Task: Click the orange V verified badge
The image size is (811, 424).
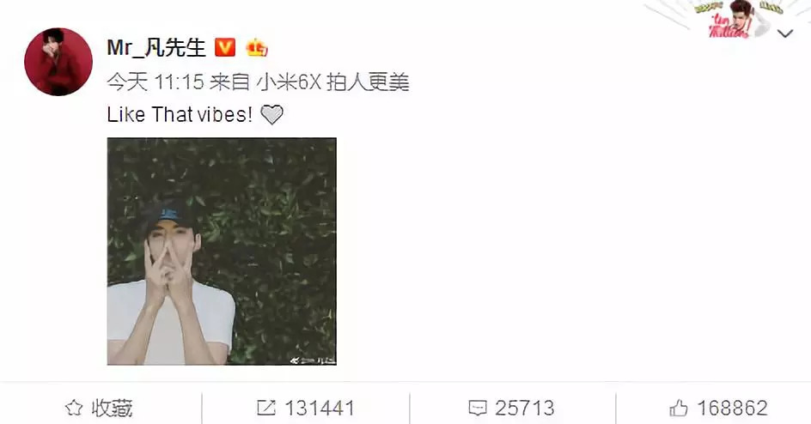Action: (224, 47)
